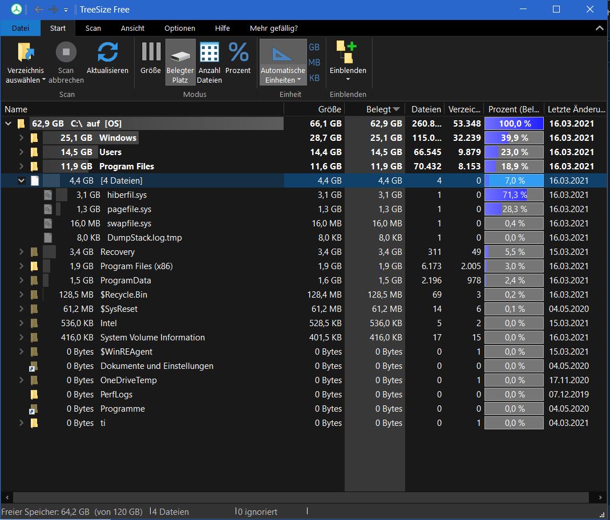Select the Prozent mode icon
610x520 pixels.
[238, 52]
